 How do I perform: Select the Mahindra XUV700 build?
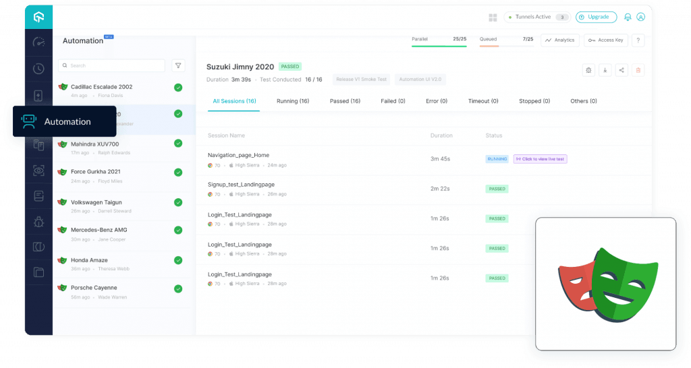tap(124, 148)
